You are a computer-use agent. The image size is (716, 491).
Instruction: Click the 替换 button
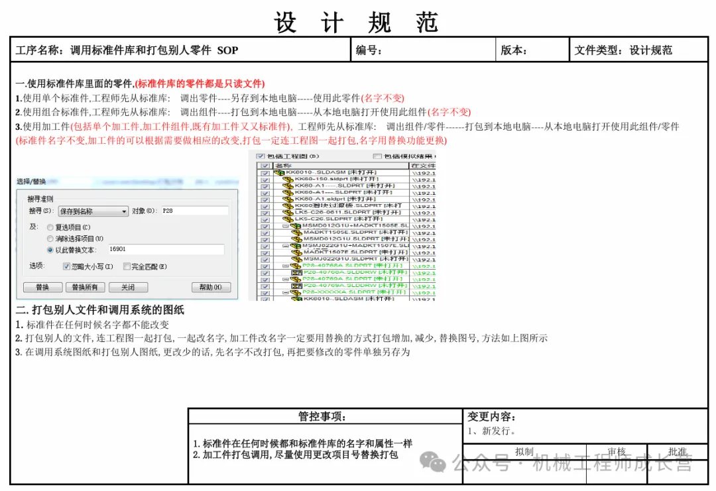pos(43,287)
